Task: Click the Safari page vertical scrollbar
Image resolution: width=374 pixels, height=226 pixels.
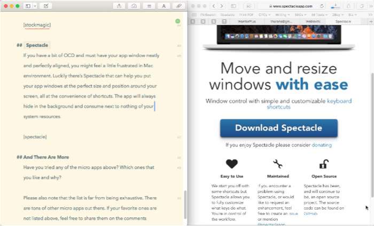Action: [x=372, y=135]
